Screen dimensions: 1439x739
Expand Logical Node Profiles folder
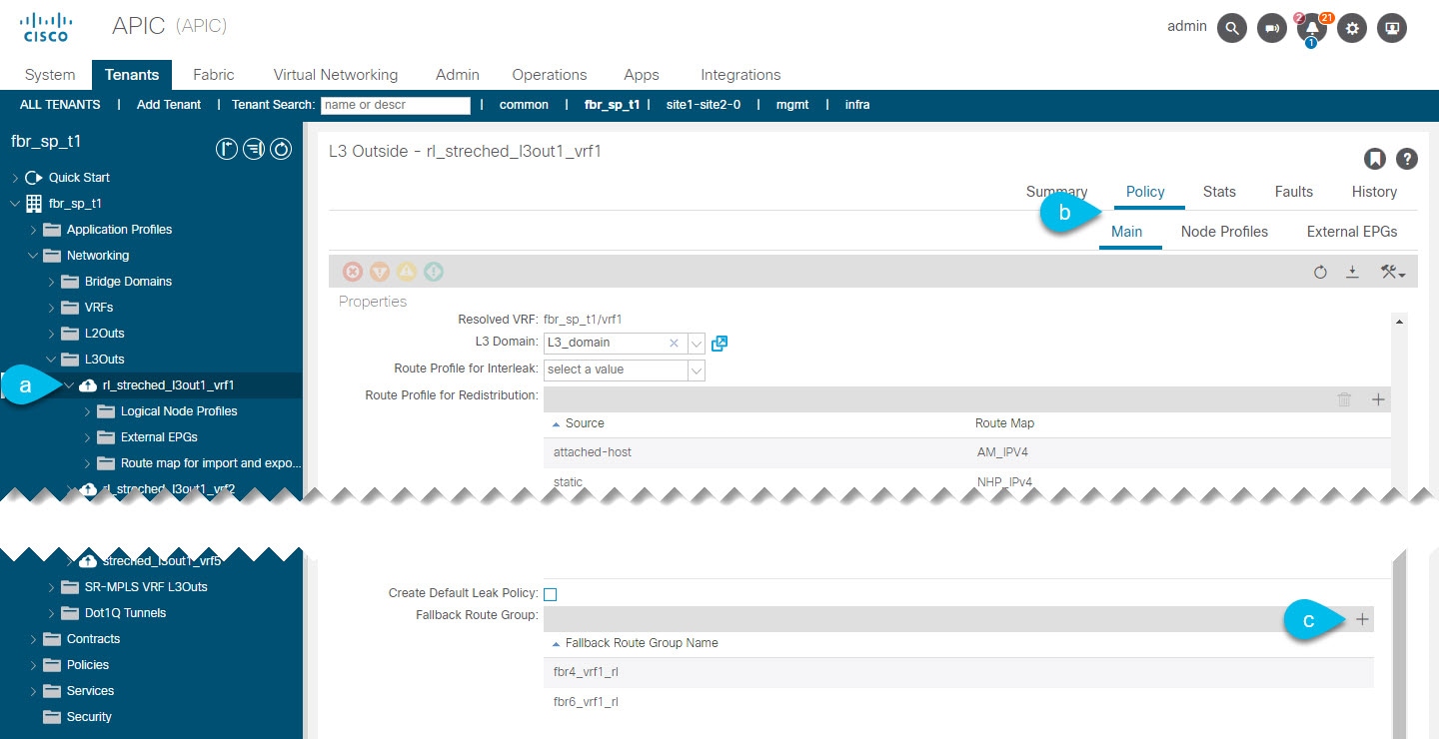(87, 411)
